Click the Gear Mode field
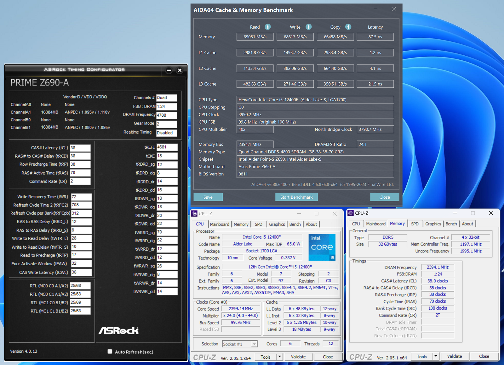Screen dimensions: 504x365 (x=167, y=124)
